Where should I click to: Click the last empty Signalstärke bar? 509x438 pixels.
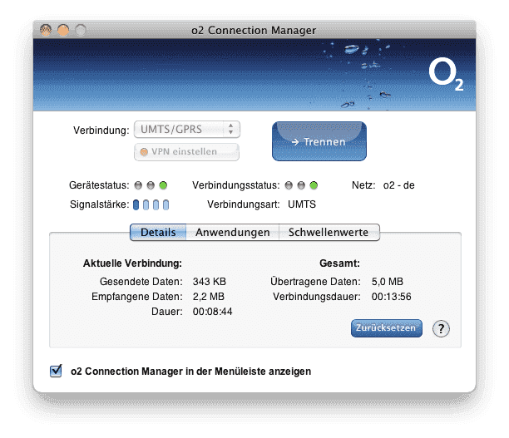coord(166,204)
